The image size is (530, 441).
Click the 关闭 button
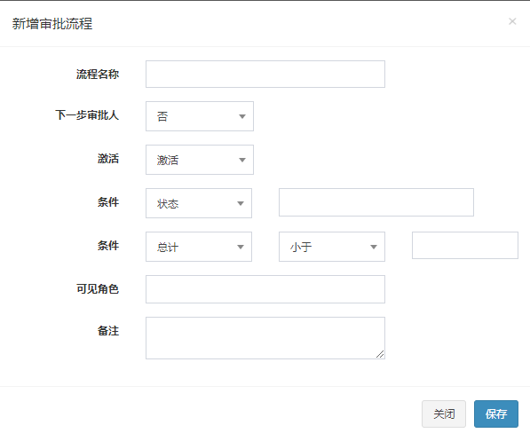click(444, 414)
